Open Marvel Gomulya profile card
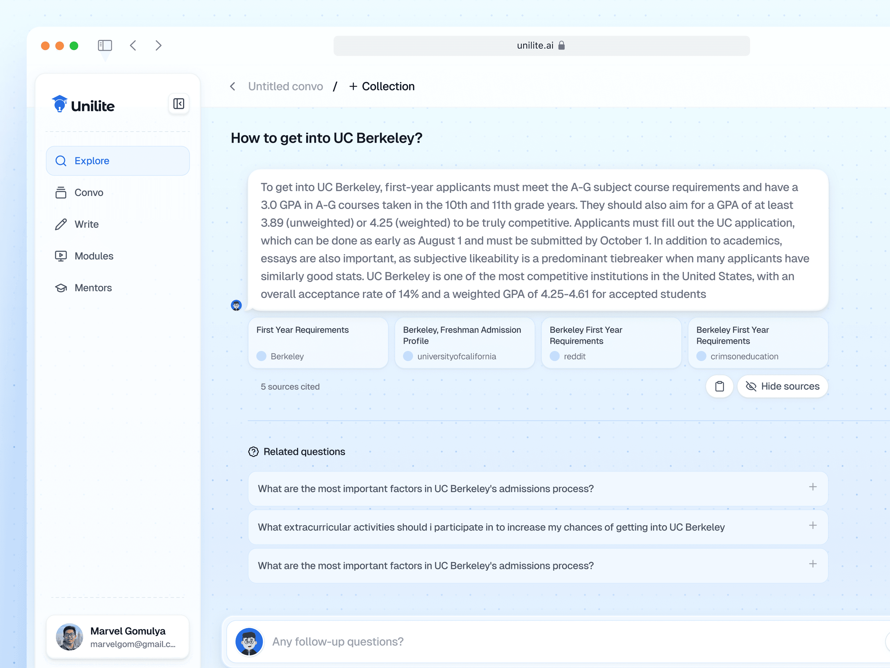 coord(117,637)
